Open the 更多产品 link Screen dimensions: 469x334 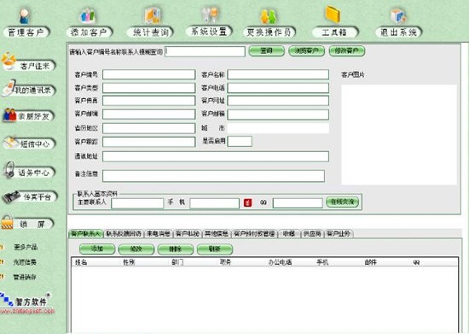pos(26,248)
